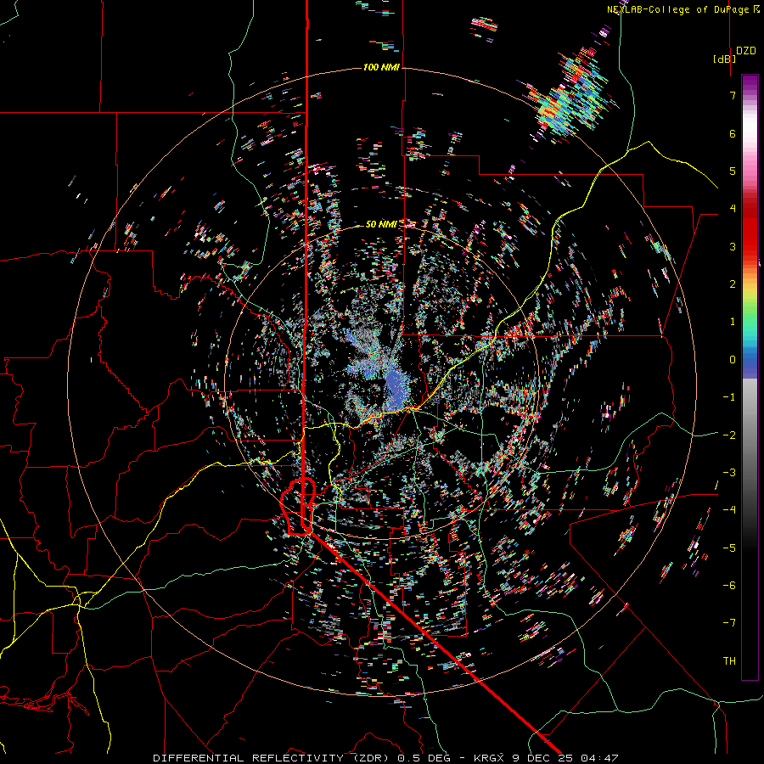Image resolution: width=764 pixels, height=764 pixels.
Task: Click the 0.5 DEG elevation text
Action: [x=423, y=758]
